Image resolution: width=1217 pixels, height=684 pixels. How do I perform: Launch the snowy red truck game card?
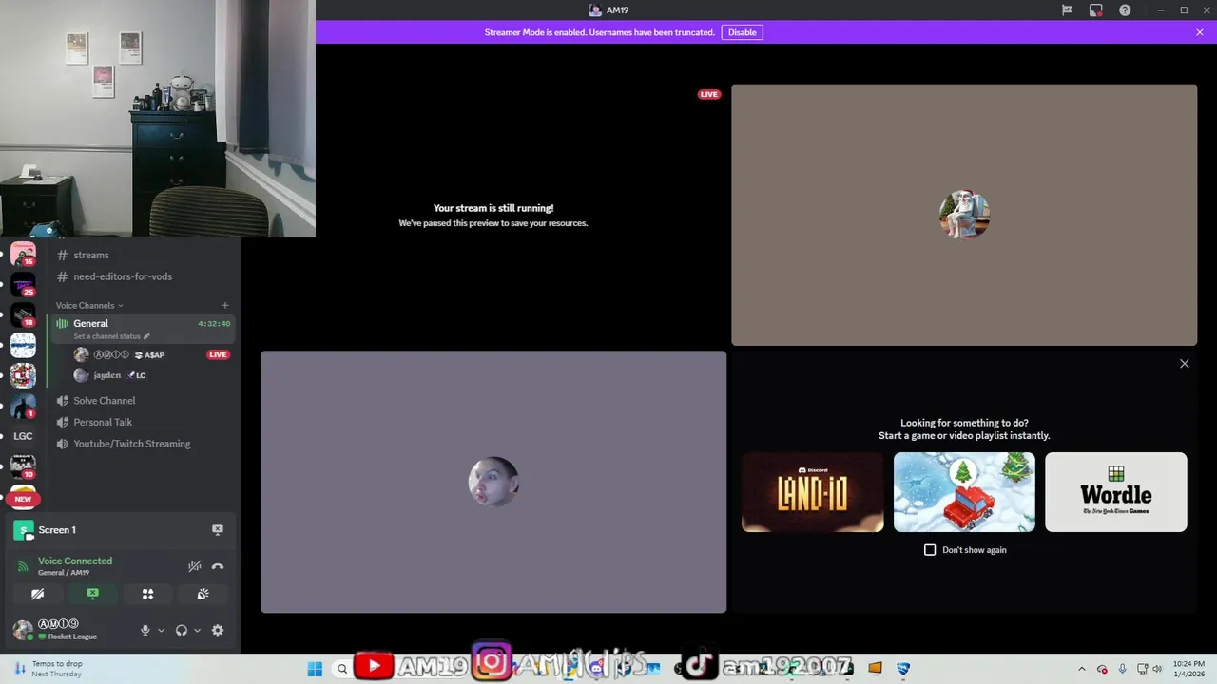coord(964,492)
